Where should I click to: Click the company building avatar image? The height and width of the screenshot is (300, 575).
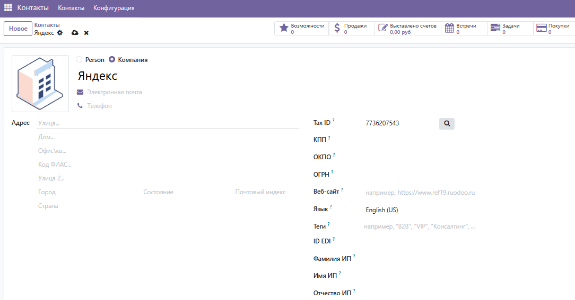pos(40,84)
